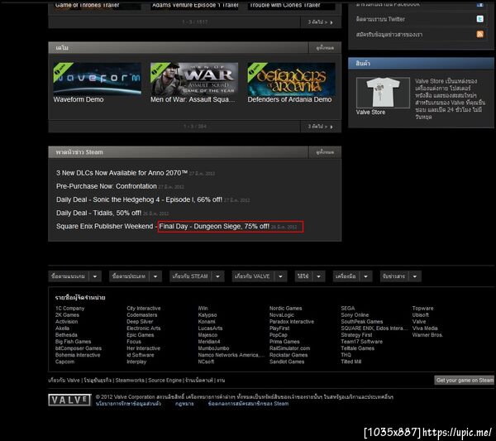Open Square Enix Publisher Weekend news item
The height and width of the screenshot is (441, 496).
[x=163, y=227]
